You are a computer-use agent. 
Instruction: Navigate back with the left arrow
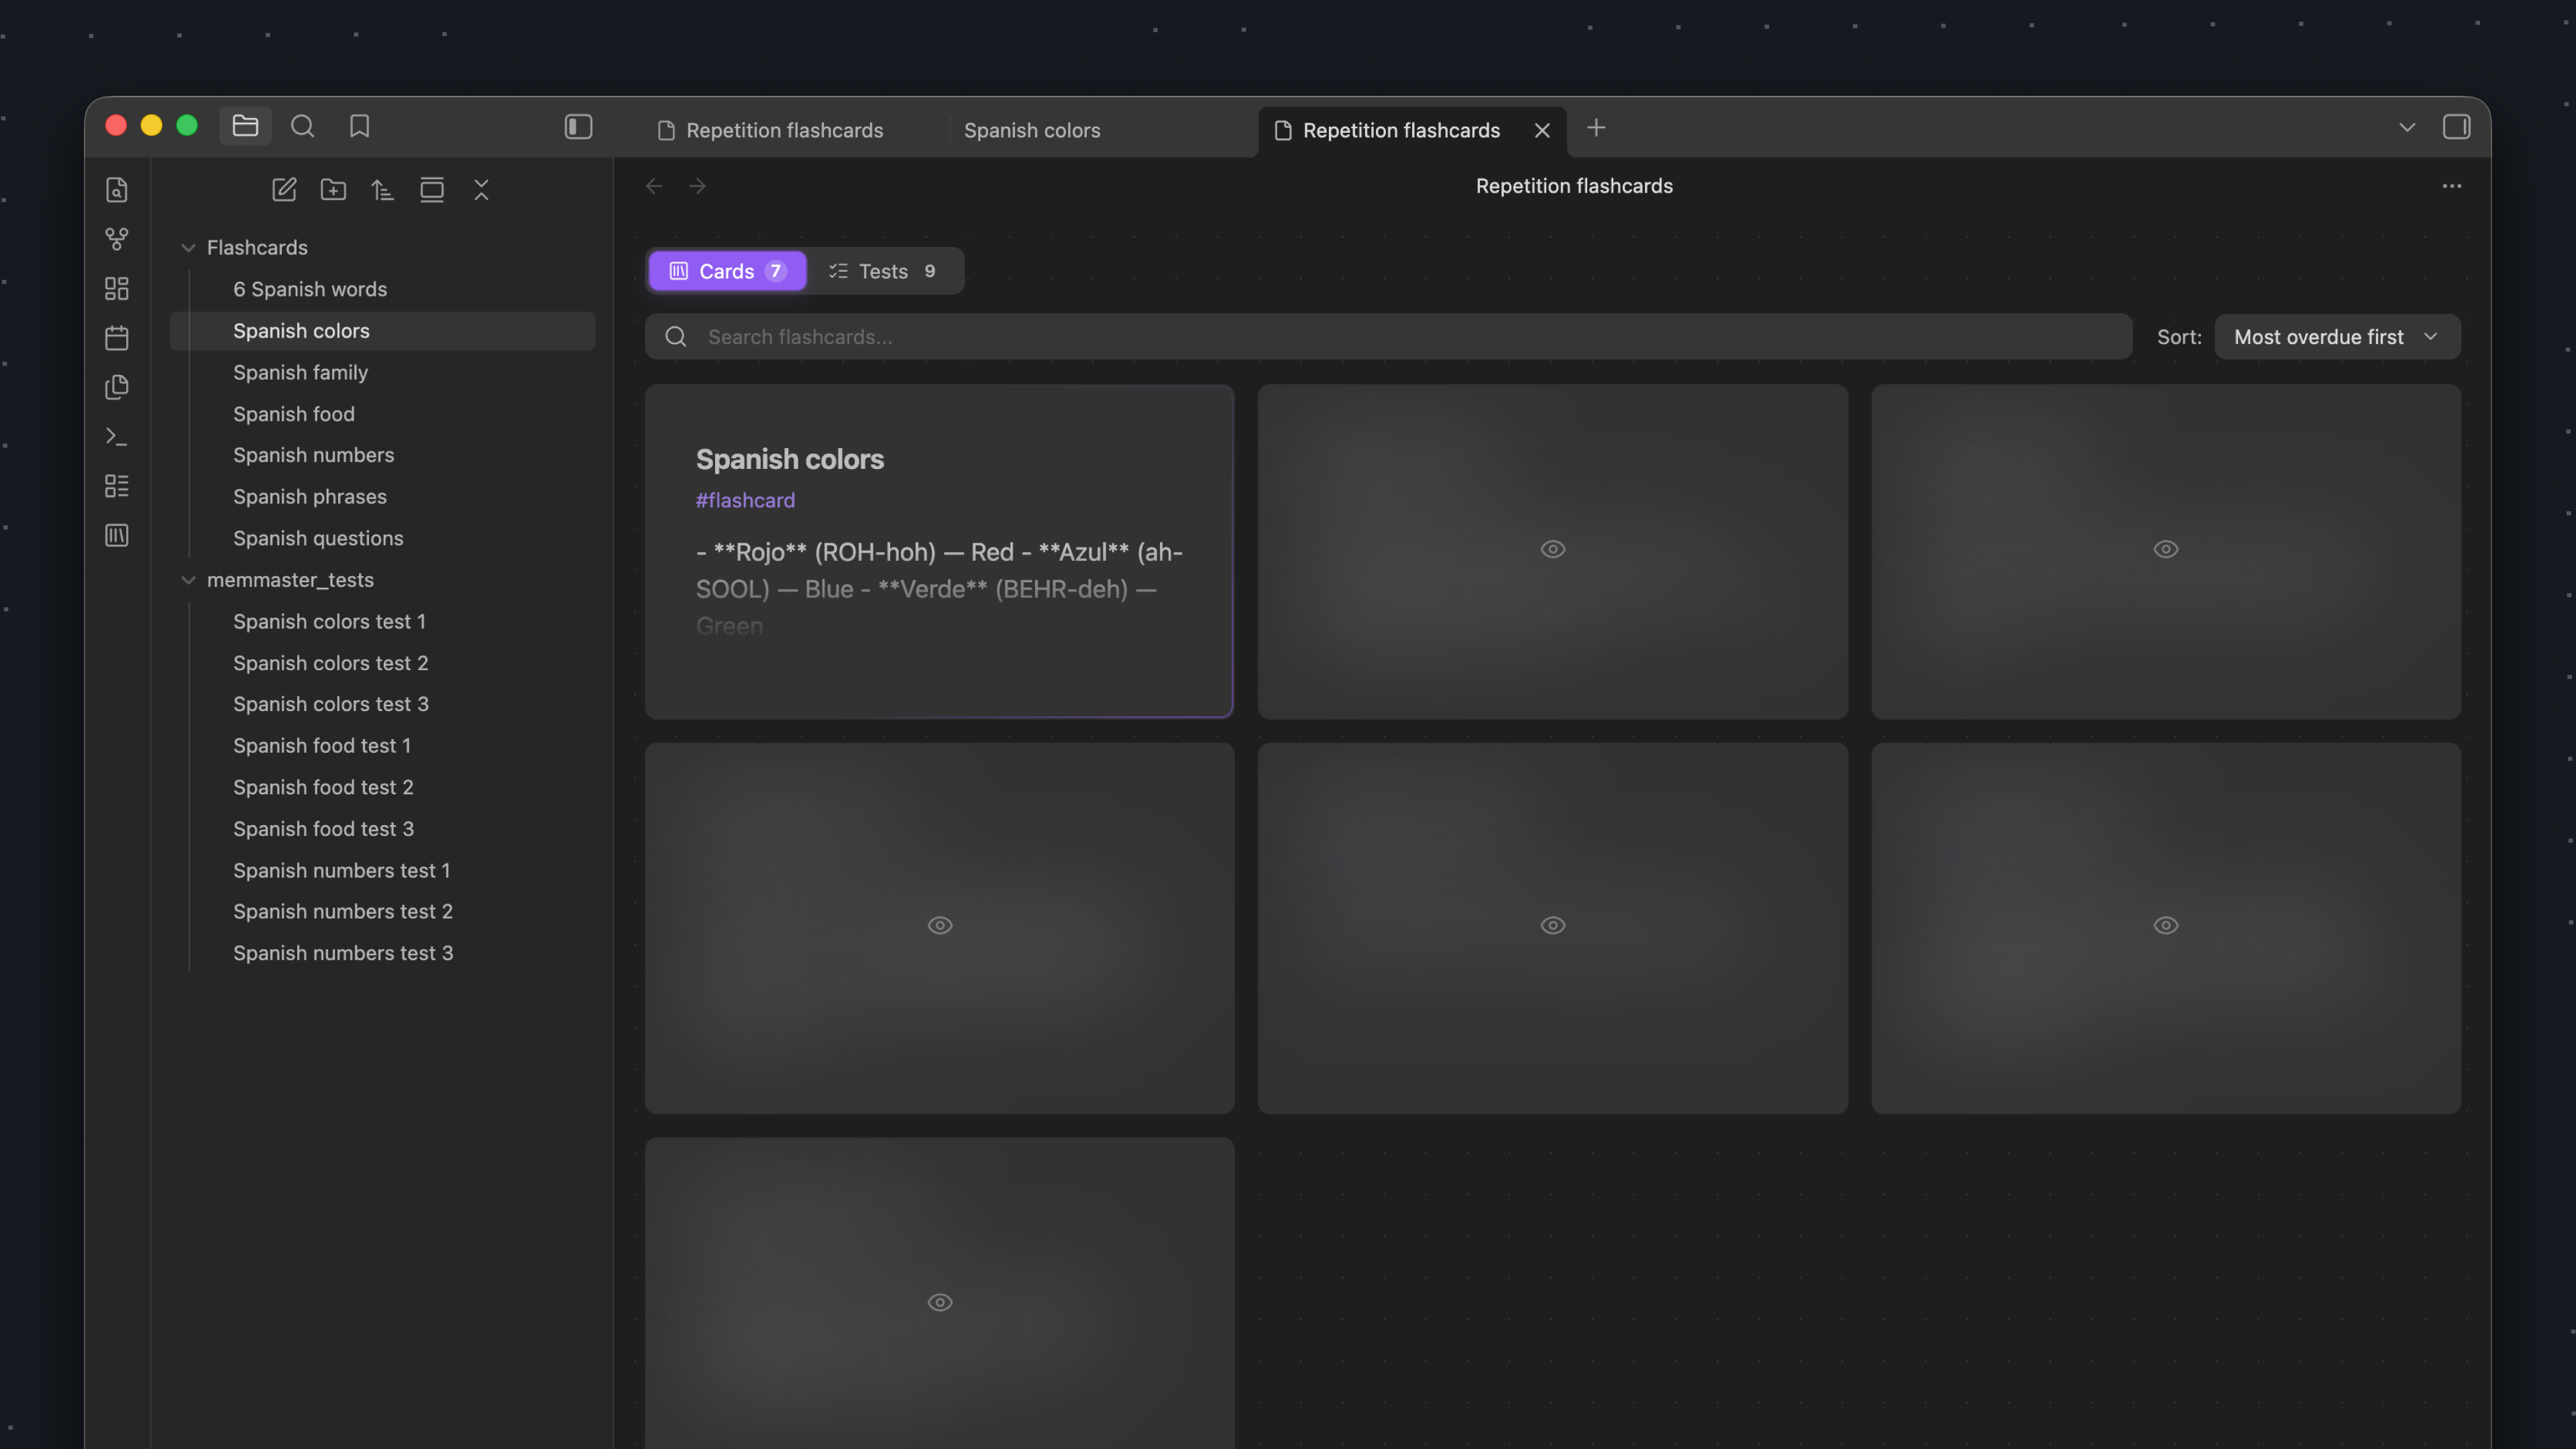tap(654, 186)
